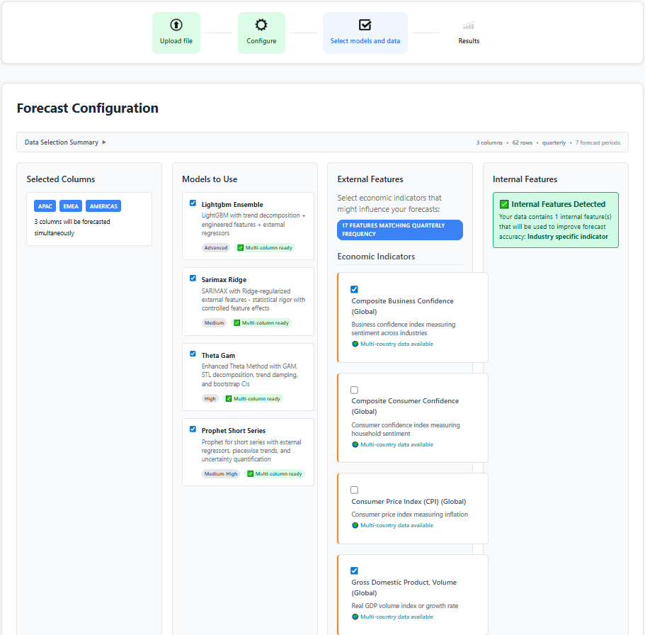Screen dimensions: 645x635
Task: Click the Configure gear icon
Action: tap(261, 25)
